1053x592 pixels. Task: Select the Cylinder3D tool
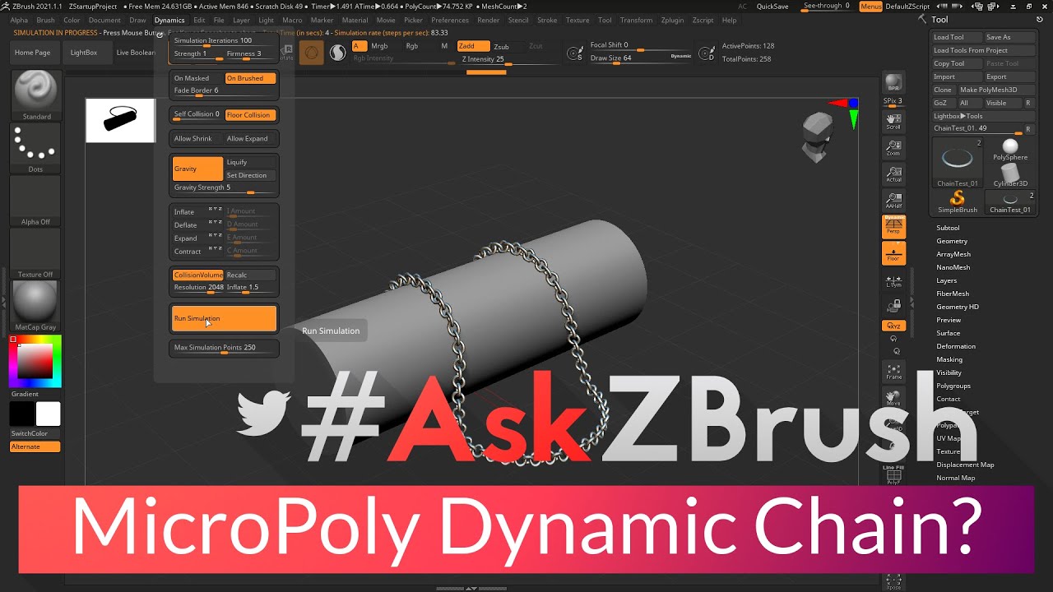pyautogui.click(x=1010, y=175)
